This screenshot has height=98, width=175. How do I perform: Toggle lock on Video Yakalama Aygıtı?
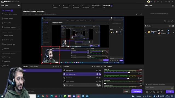(x=100, y=74)
